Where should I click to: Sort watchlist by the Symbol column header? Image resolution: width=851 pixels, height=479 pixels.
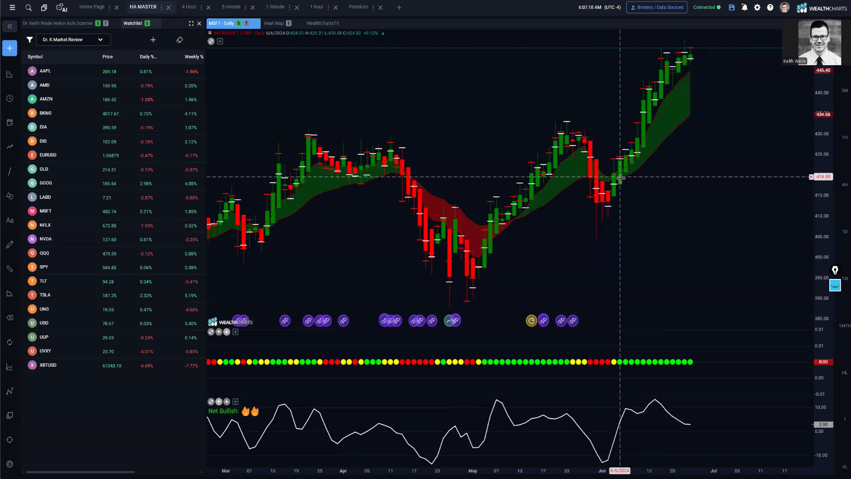pos(35,57)
